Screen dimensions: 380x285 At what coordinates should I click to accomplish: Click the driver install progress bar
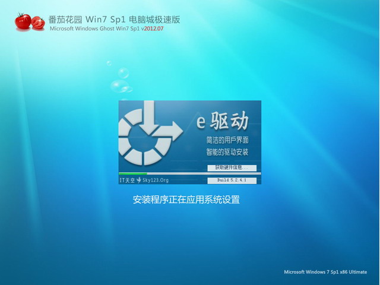click(x=190, y=173)
